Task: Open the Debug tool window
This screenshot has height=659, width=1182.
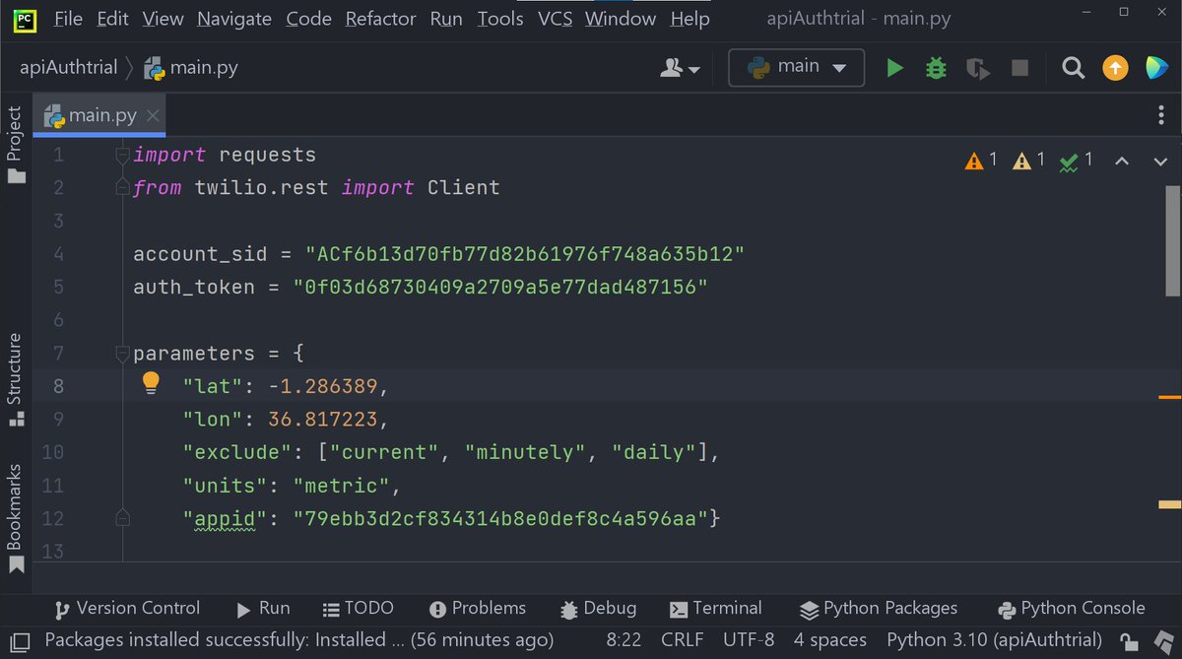Action: (x=598, y=609)
